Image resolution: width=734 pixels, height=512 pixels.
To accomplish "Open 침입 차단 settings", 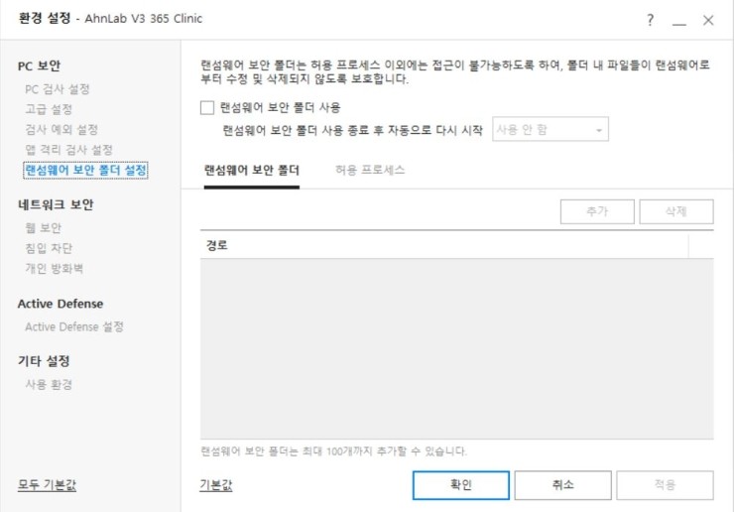I will [49, 248].
